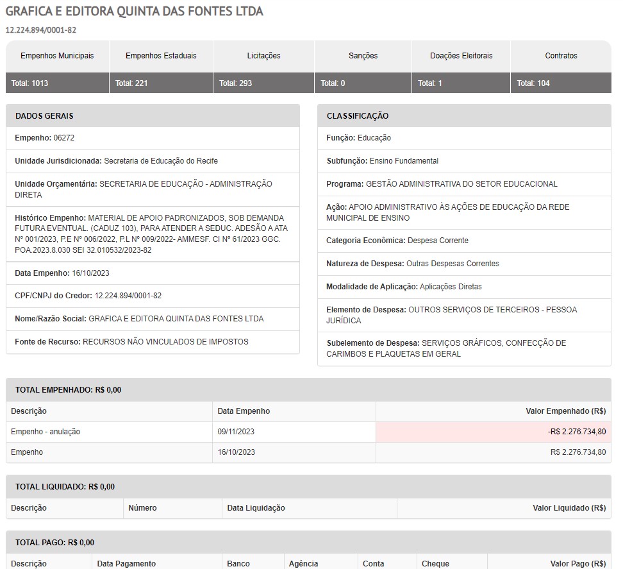
Task: Click the Histórico Empenho description text
Action: click(153, 234)
